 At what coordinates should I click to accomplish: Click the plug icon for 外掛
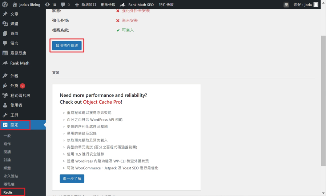point(5,85)
